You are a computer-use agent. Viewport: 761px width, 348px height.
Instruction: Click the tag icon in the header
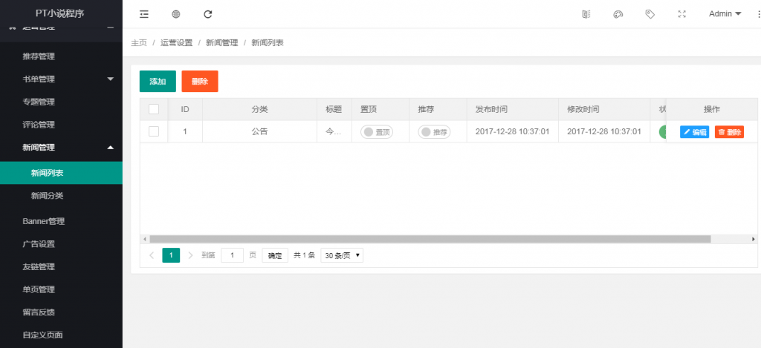tap(650, 14)
